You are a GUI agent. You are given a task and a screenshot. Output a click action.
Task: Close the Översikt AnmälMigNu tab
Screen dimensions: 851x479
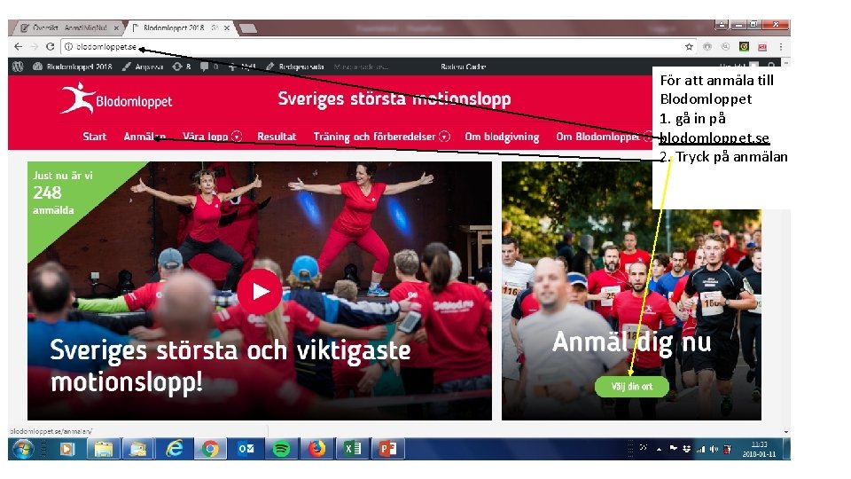tap(116, 27)
